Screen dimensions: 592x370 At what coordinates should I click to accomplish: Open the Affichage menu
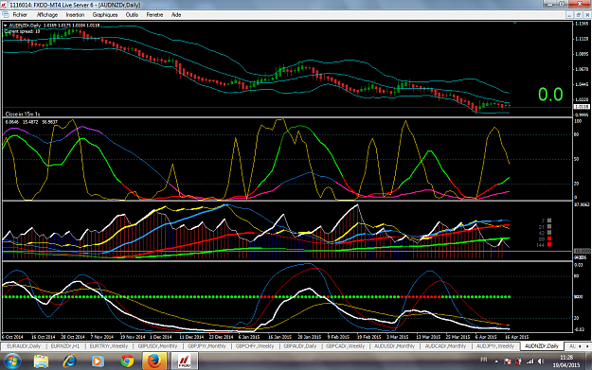(x=47, y=15)
